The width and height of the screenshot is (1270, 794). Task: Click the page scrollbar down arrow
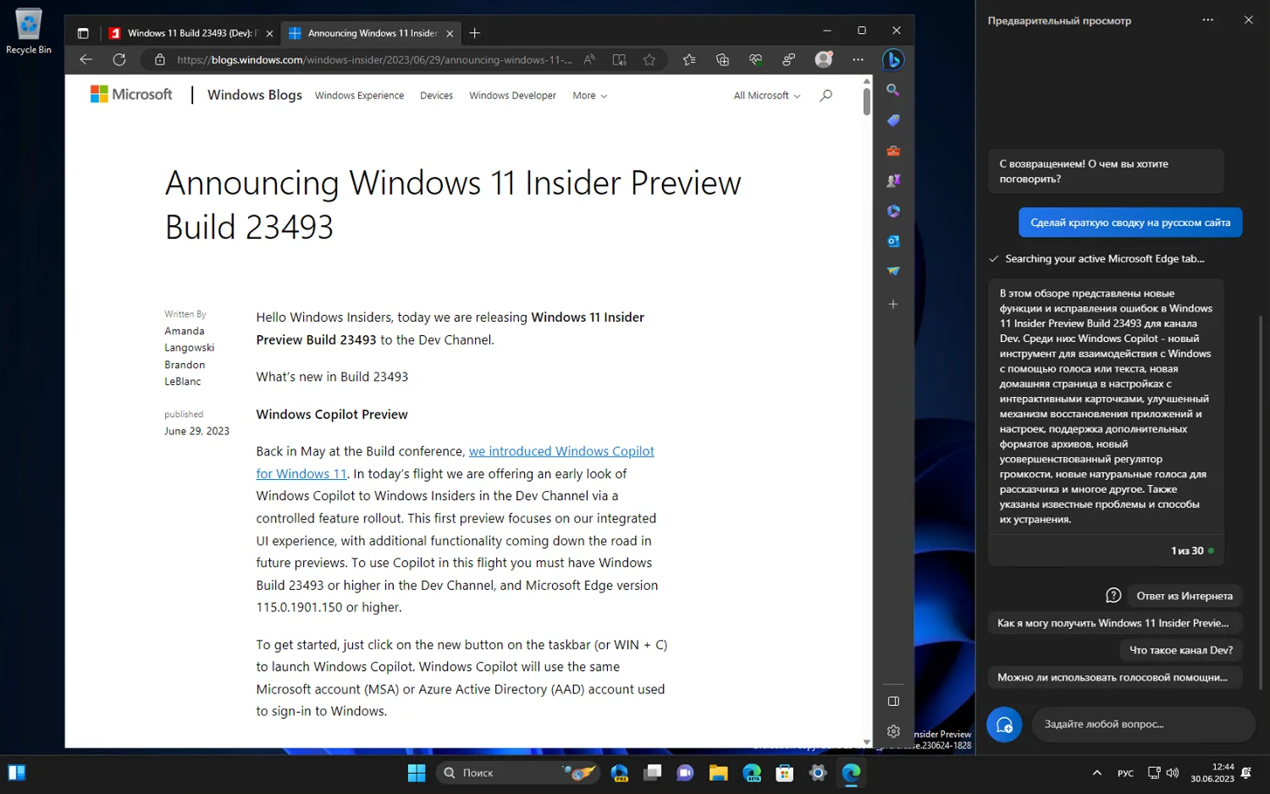coord(866,742)
